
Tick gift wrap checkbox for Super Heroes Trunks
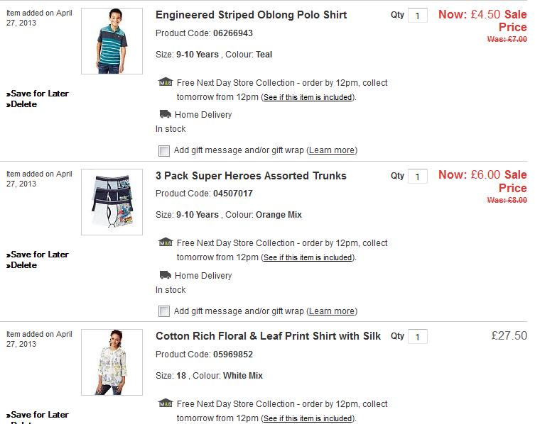point(164,311)
